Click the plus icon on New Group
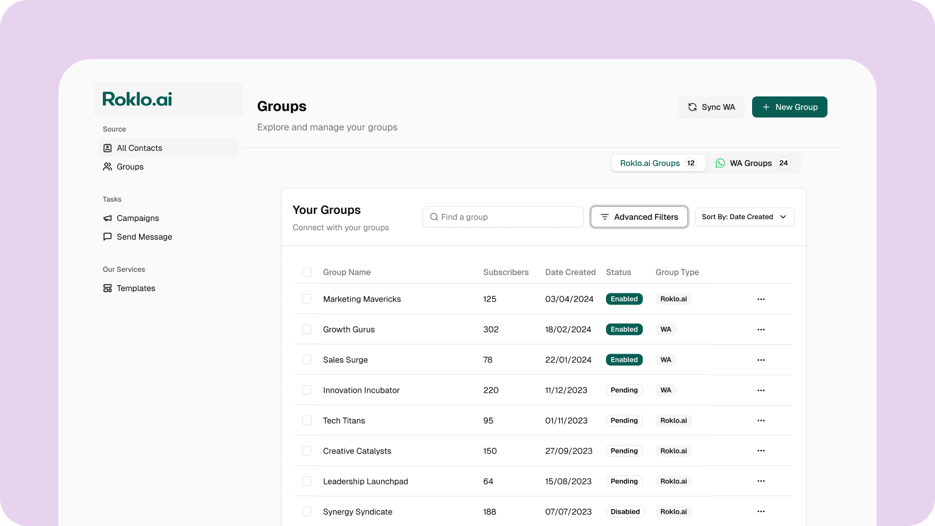The image size is (935, 526). pos(766,107)
